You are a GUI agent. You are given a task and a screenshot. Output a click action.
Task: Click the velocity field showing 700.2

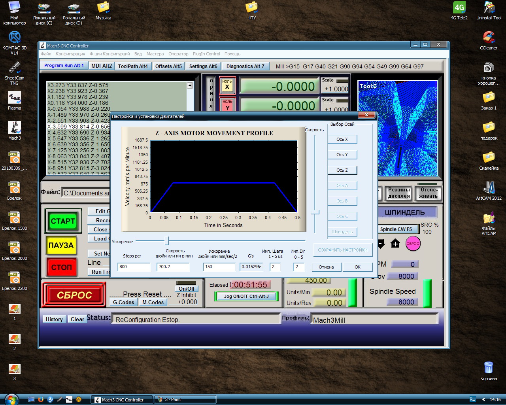click(173, 267)
